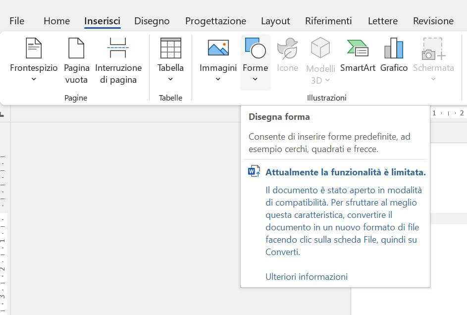Open the Immagini picture icon
Image resolution: width=467 pixels, height=315 pixels.
click(218, 49)
